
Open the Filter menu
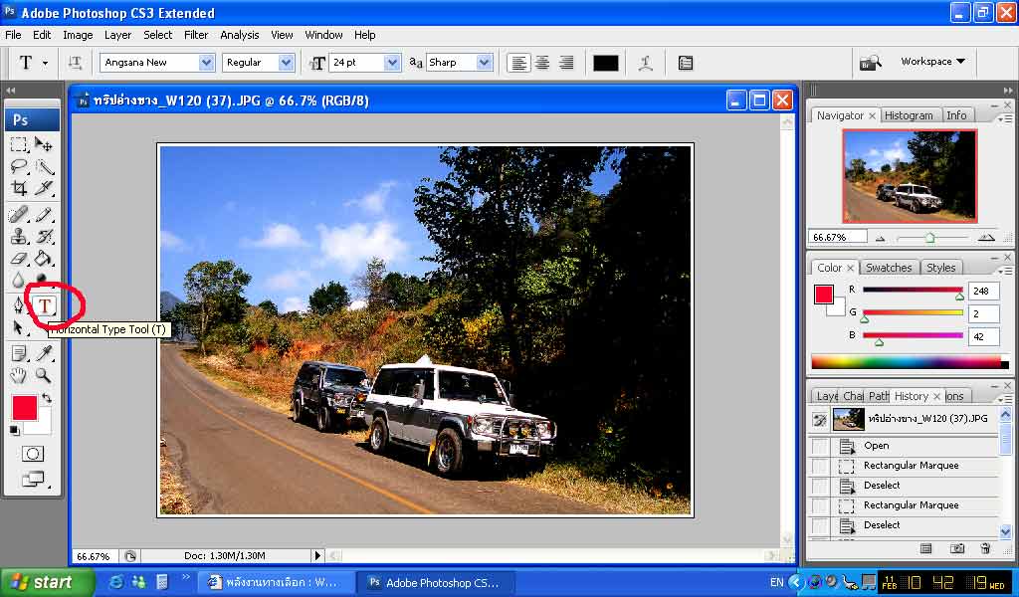click(196, 35)
